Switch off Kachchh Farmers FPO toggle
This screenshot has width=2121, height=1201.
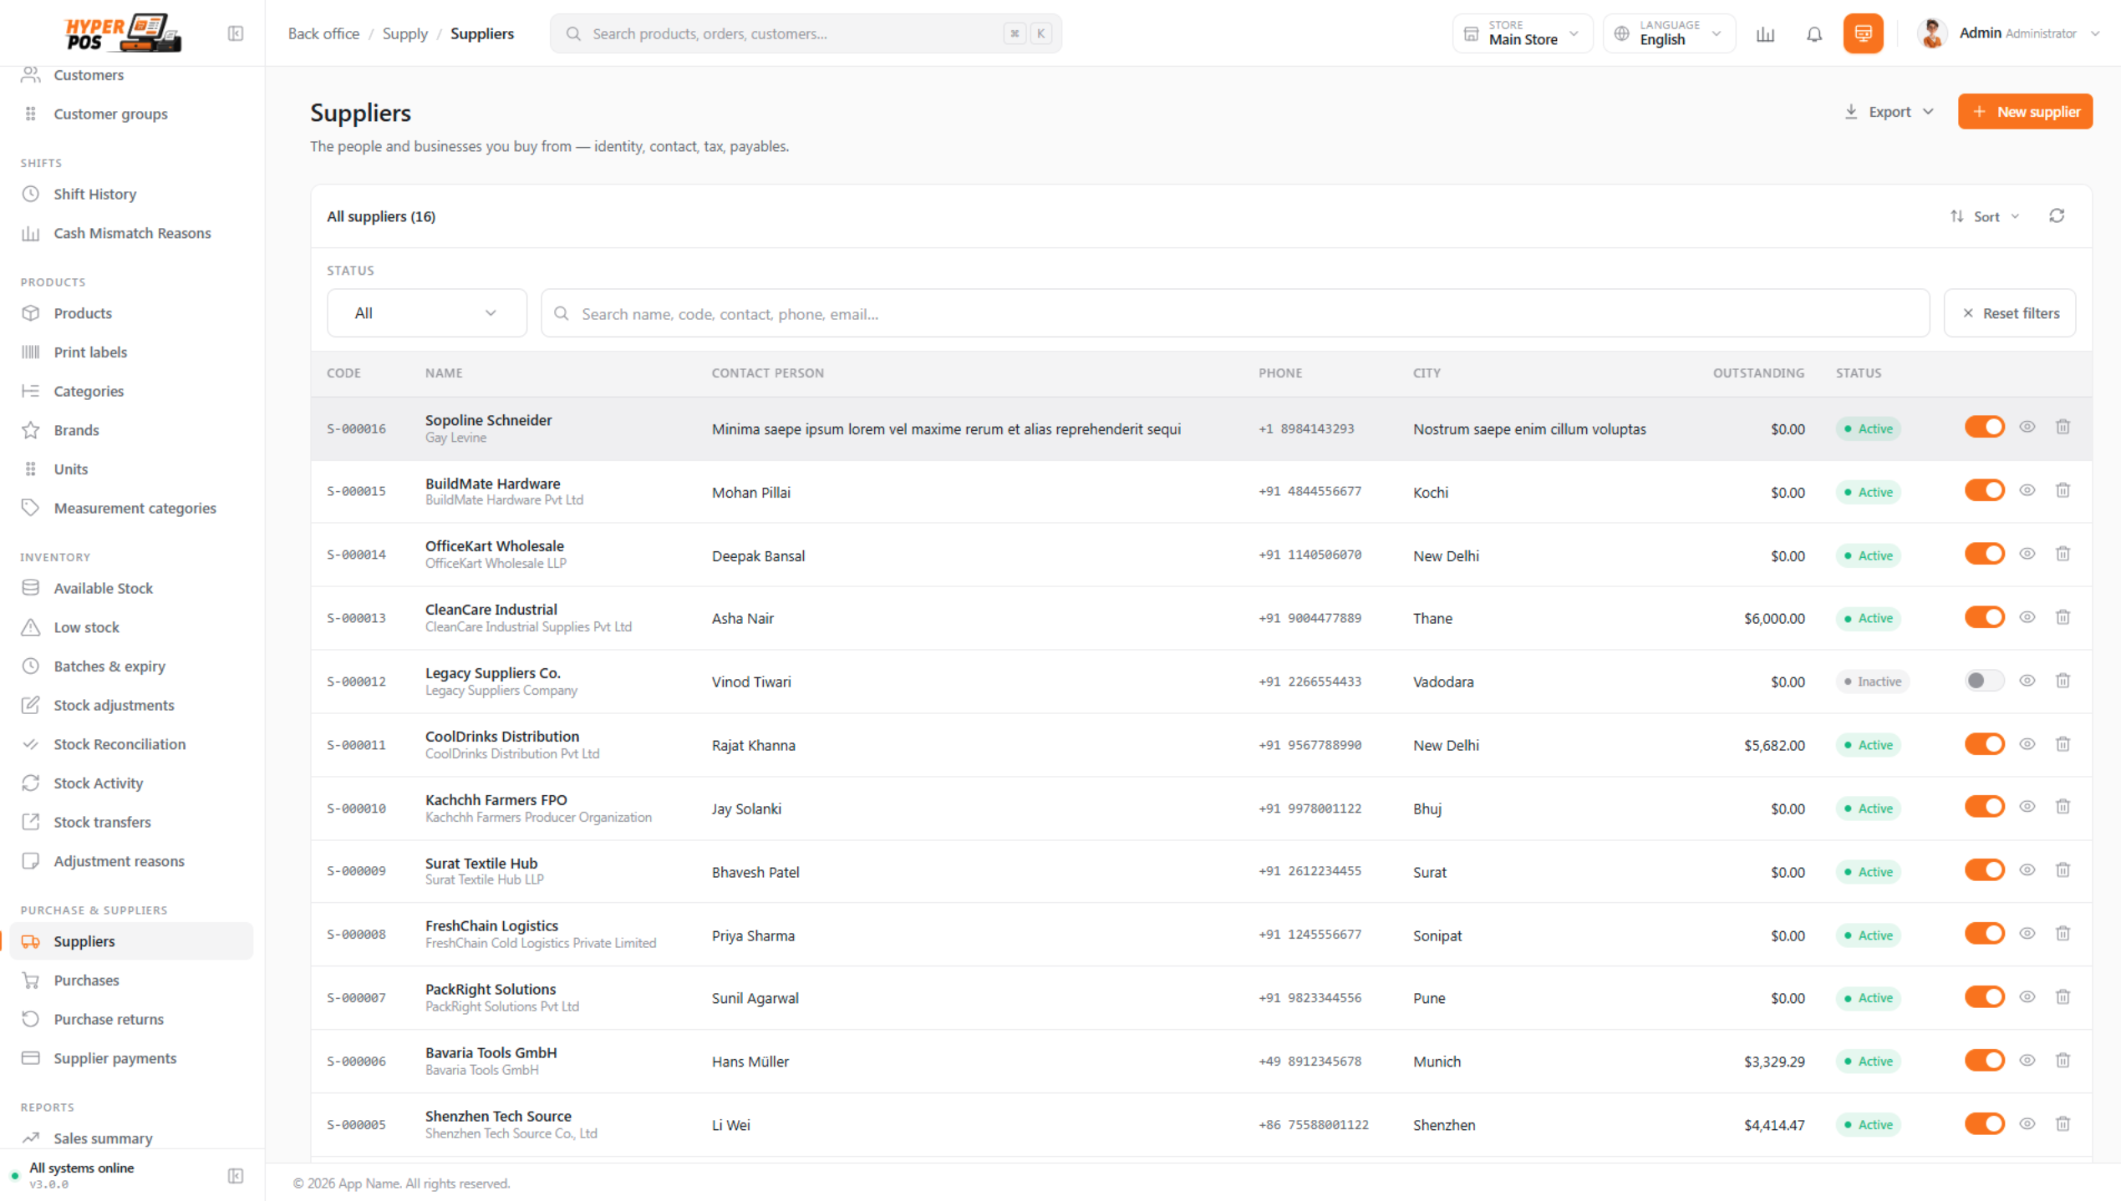click(1984, 808)
